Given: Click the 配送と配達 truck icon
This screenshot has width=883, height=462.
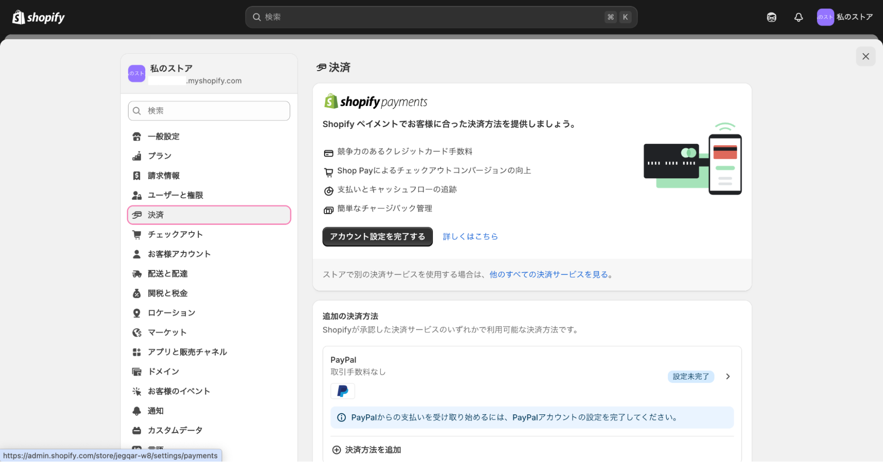Looking at the screenshot, I should pyautogui.click(x=137, y=274).
